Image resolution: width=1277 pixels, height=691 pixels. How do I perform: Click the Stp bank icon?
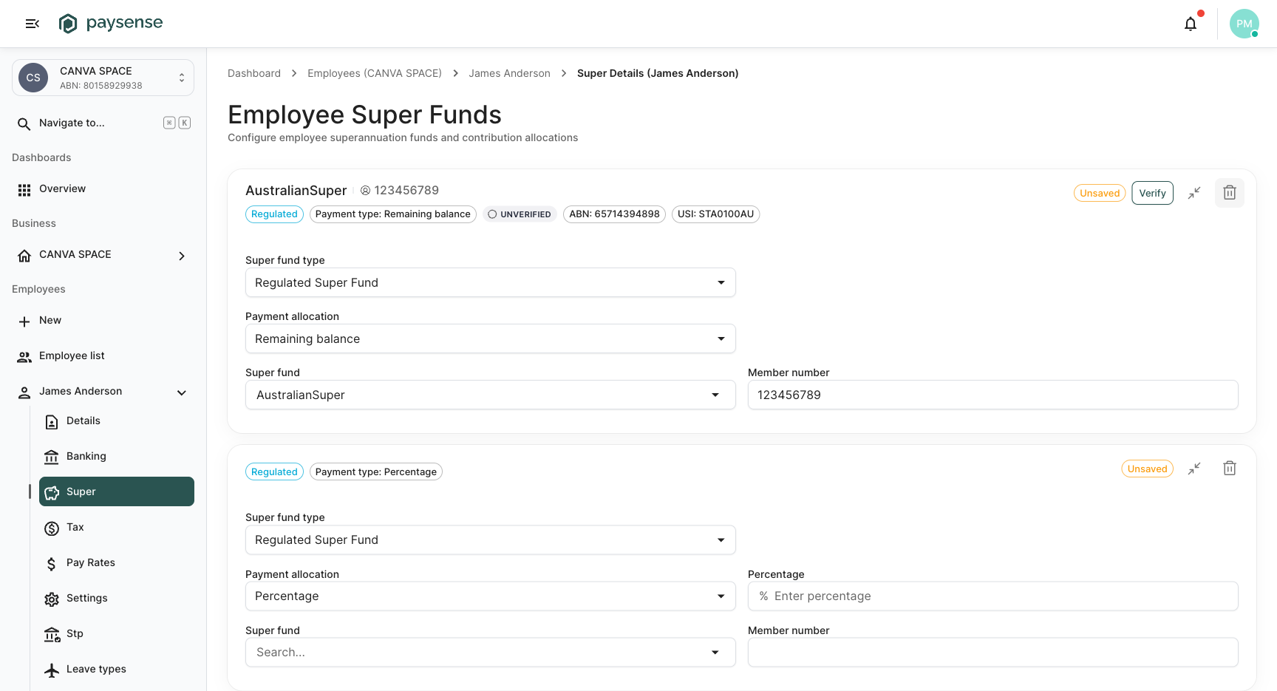52,635
